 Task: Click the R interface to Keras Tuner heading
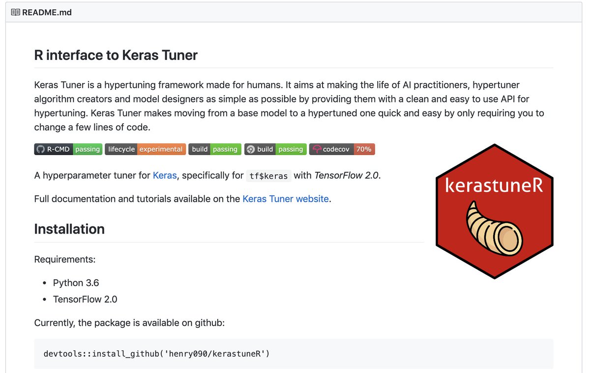click(x=116, y=55)
